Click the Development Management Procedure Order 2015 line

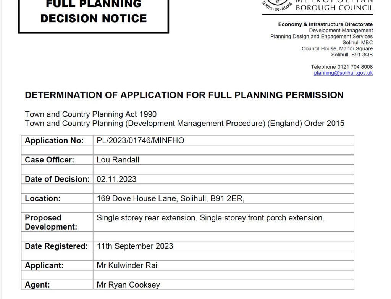tap(184, 123)
